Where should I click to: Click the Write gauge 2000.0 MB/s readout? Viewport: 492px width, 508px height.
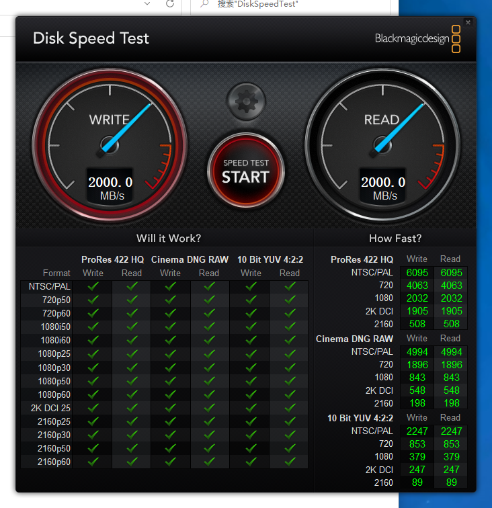[x=110, y=187]
